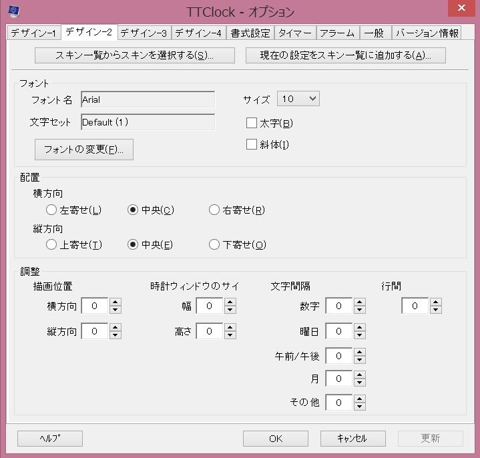
Task: Decrease その他 spacing with down arrow
Action: click(x=360, y=407)
